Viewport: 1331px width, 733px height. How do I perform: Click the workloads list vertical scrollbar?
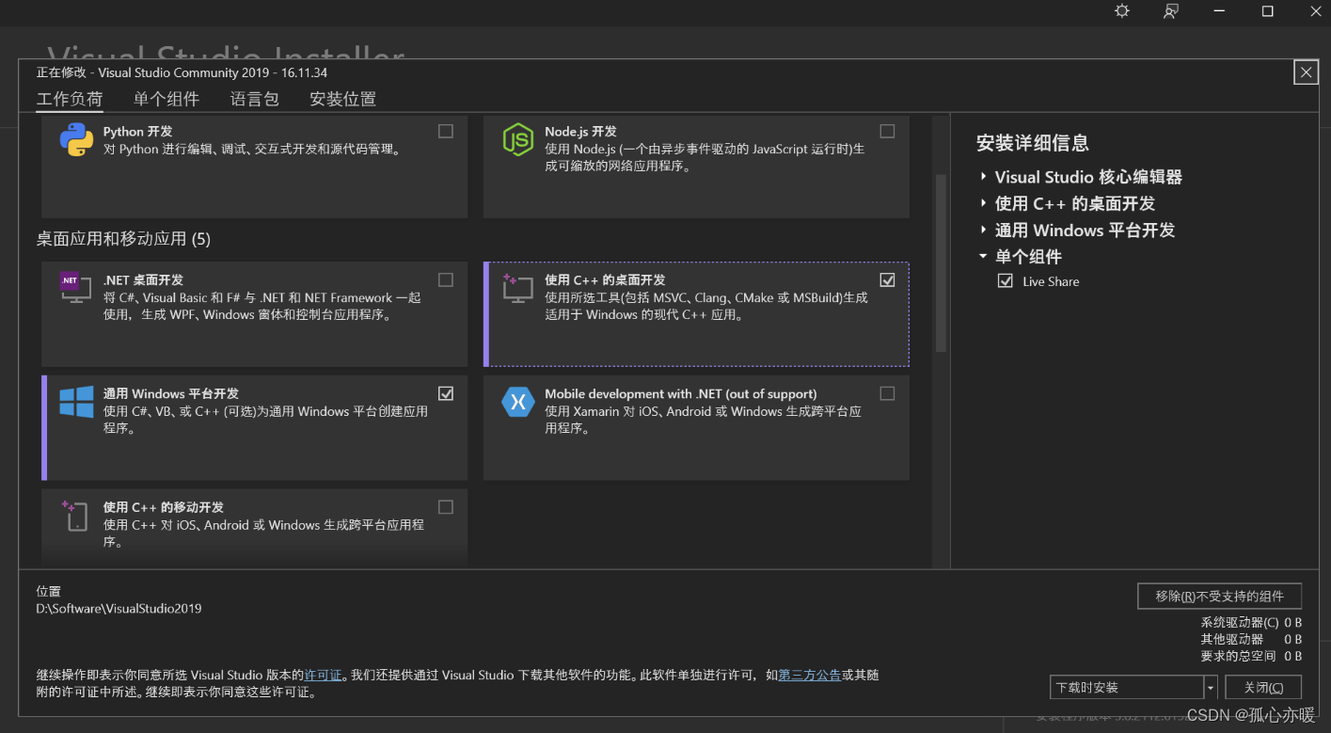click(x=941, y=263)
